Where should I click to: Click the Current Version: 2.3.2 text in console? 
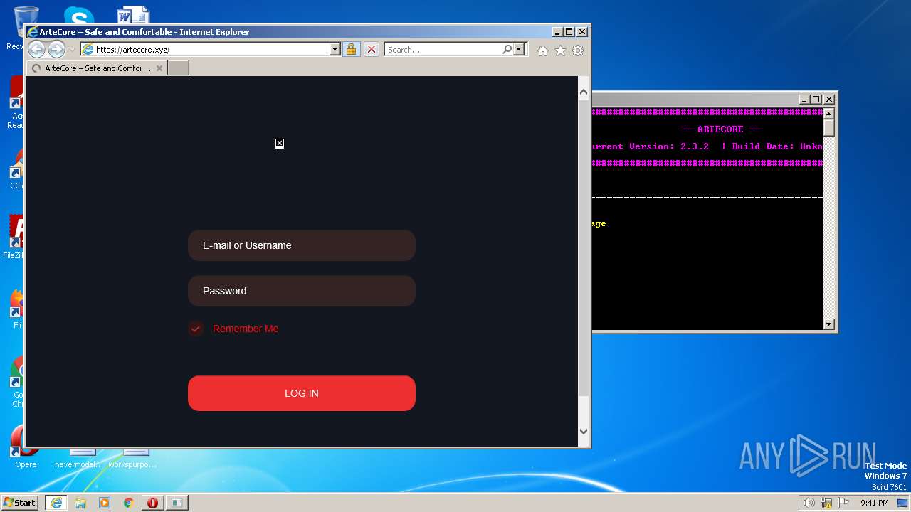pos(649,146)
